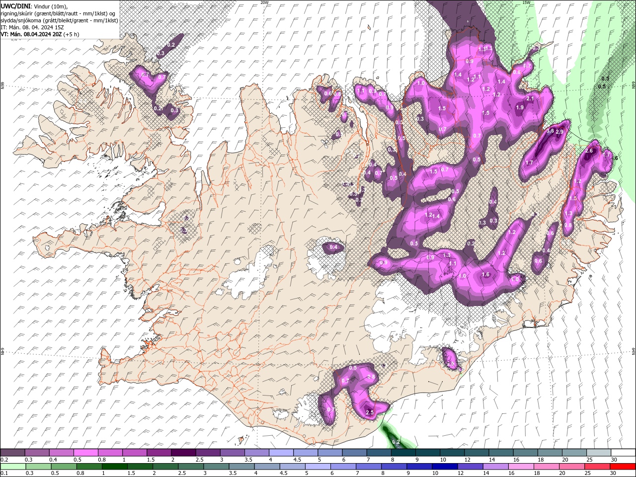Screen dimensions: 636x477
Task: Select the rain scale swatch between 4 and 4.5
Action: coord(267,467)
